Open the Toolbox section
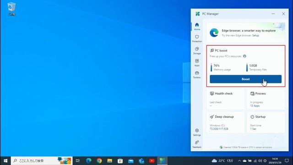The image size is (293, 165). point(197,75)
